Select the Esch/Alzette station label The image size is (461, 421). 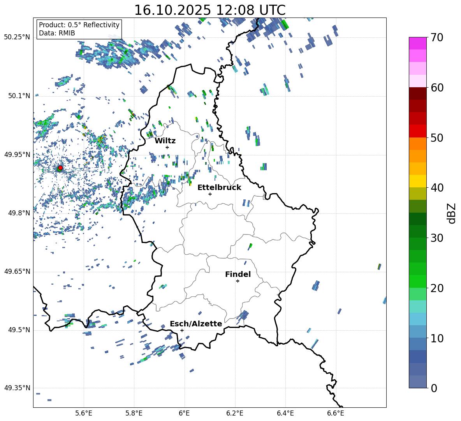point(196,324)
